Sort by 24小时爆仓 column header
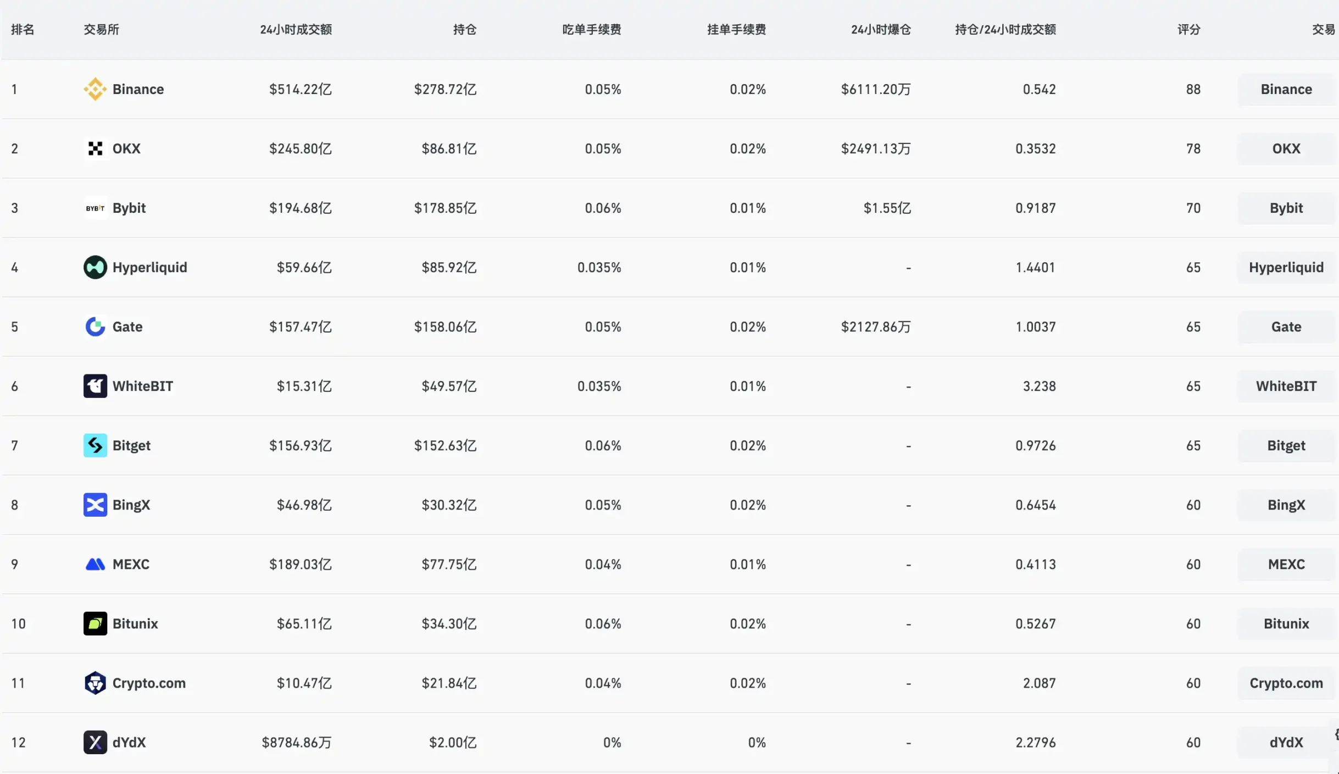Viewport: 1339px width, 774px height. [880, 30]
